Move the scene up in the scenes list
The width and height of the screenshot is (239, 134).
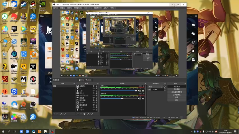(61, 114)
